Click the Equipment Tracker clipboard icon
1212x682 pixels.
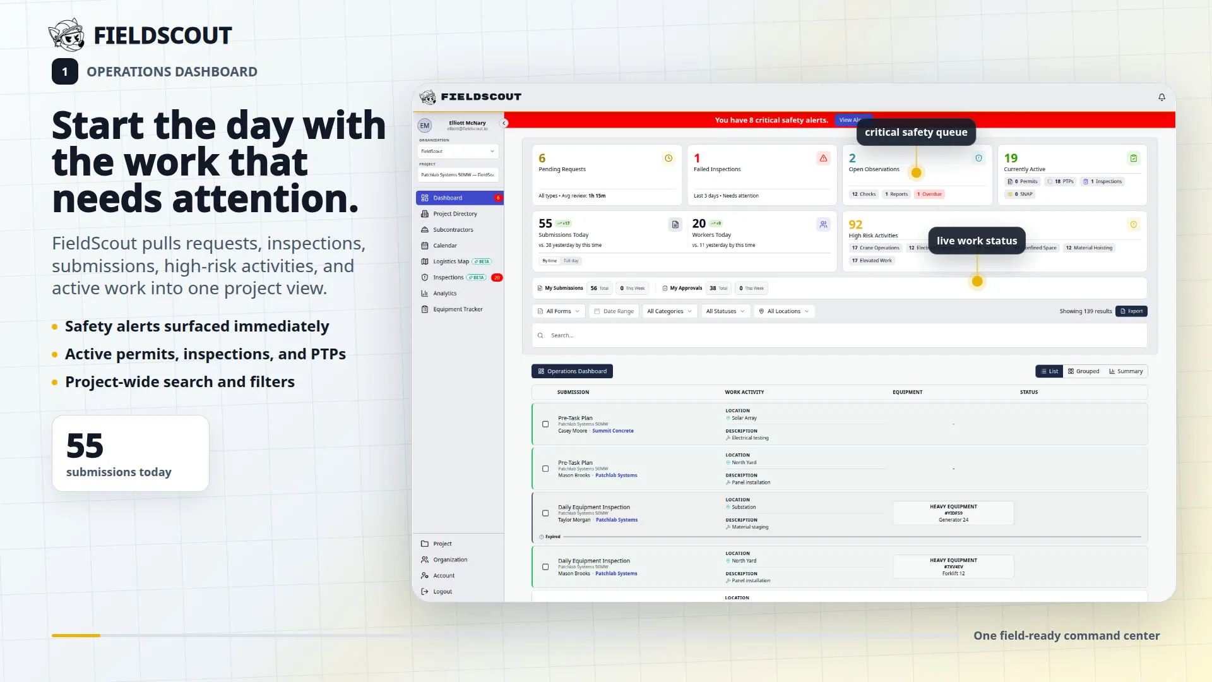click(x=425, y=309)
